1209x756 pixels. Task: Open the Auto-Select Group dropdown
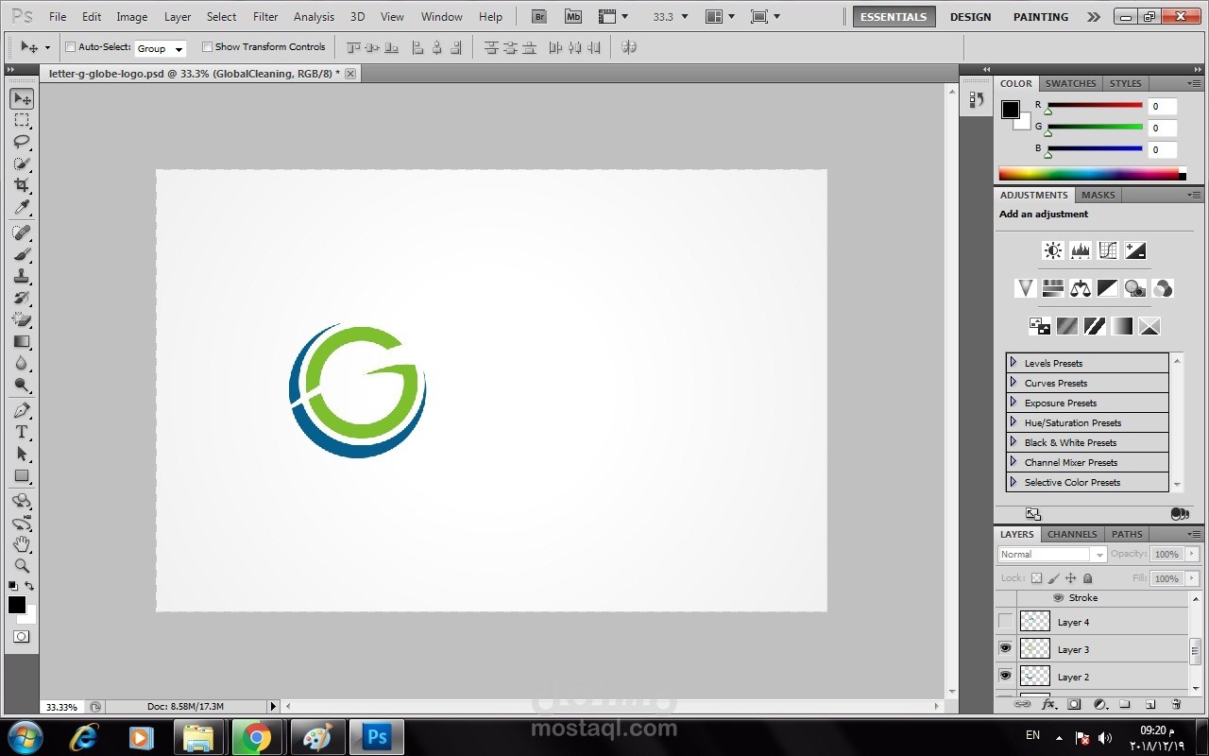coord(161,48)
